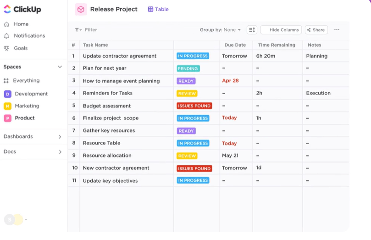This screenshot has width=371, height=240.
Task: Collapse the Spaces section chevron
Action: (60, 67)
